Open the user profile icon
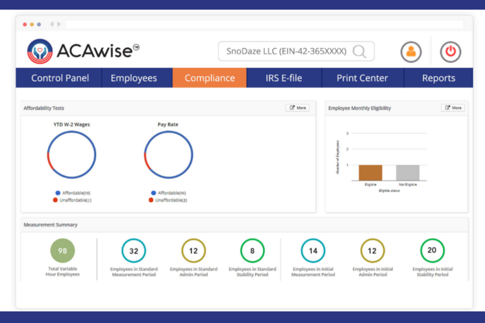 click(x=411, y=52)
